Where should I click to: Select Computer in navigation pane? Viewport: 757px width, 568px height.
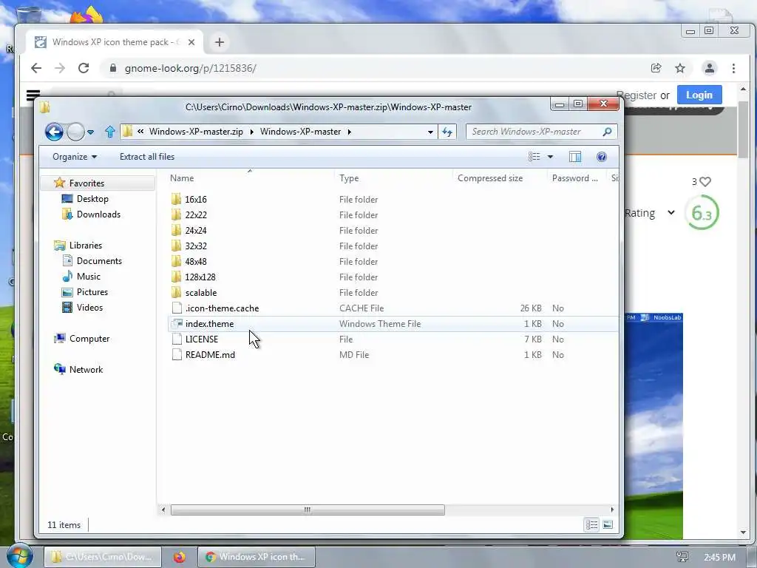coord(89,339)
